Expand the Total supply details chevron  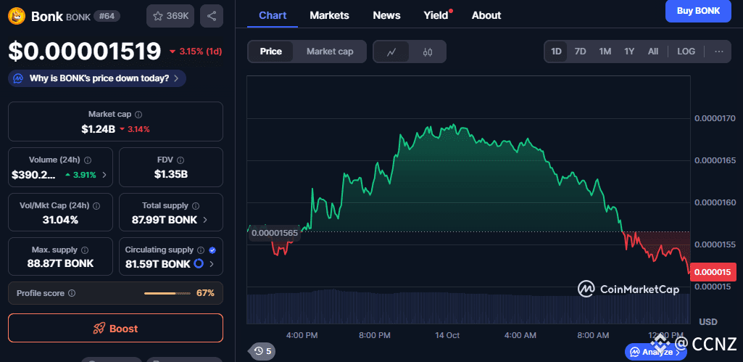tap(205, 220)
